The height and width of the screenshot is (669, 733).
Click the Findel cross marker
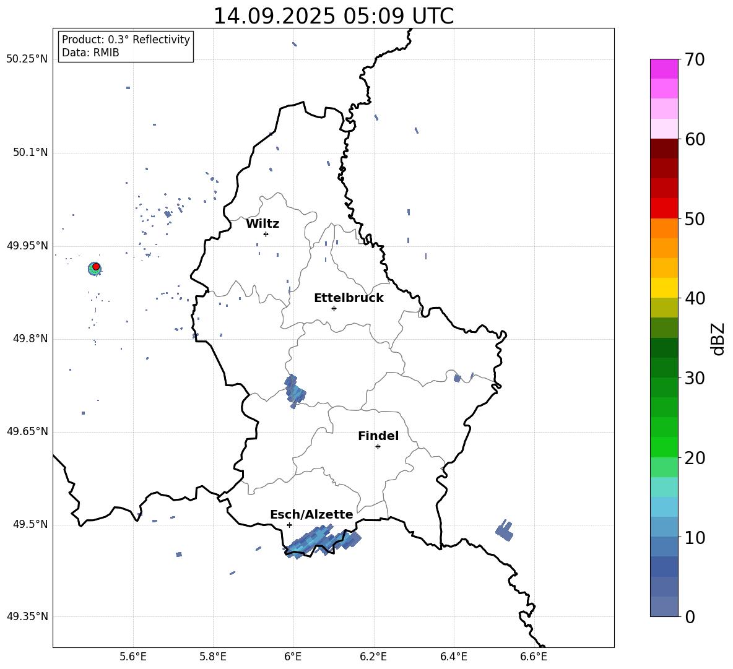pos(378,447)
